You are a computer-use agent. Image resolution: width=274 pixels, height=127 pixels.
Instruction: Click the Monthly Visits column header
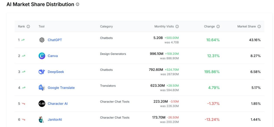[164, 26]
